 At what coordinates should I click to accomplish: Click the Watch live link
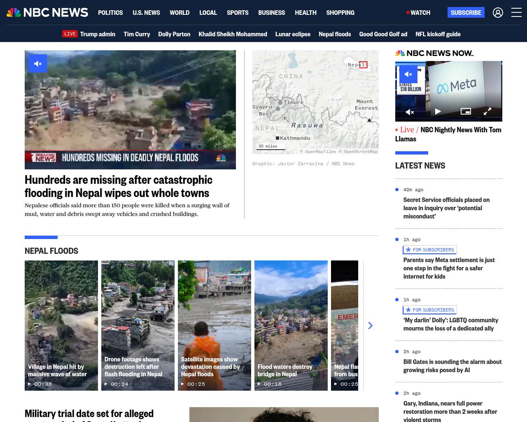[x=418, y=13]
